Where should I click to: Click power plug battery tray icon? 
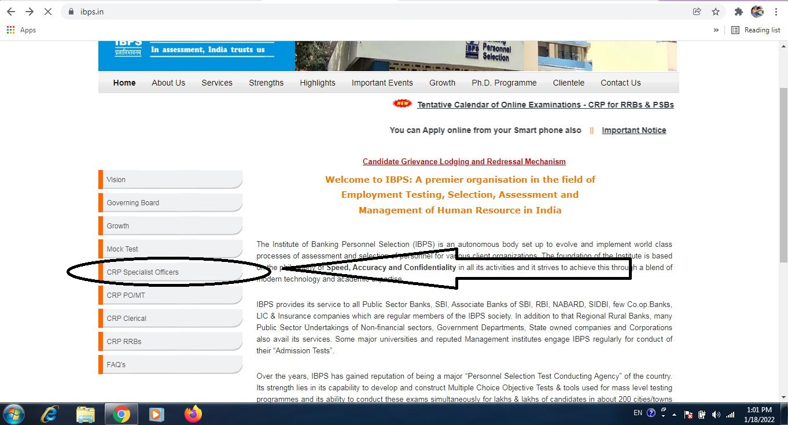point(702,414)
